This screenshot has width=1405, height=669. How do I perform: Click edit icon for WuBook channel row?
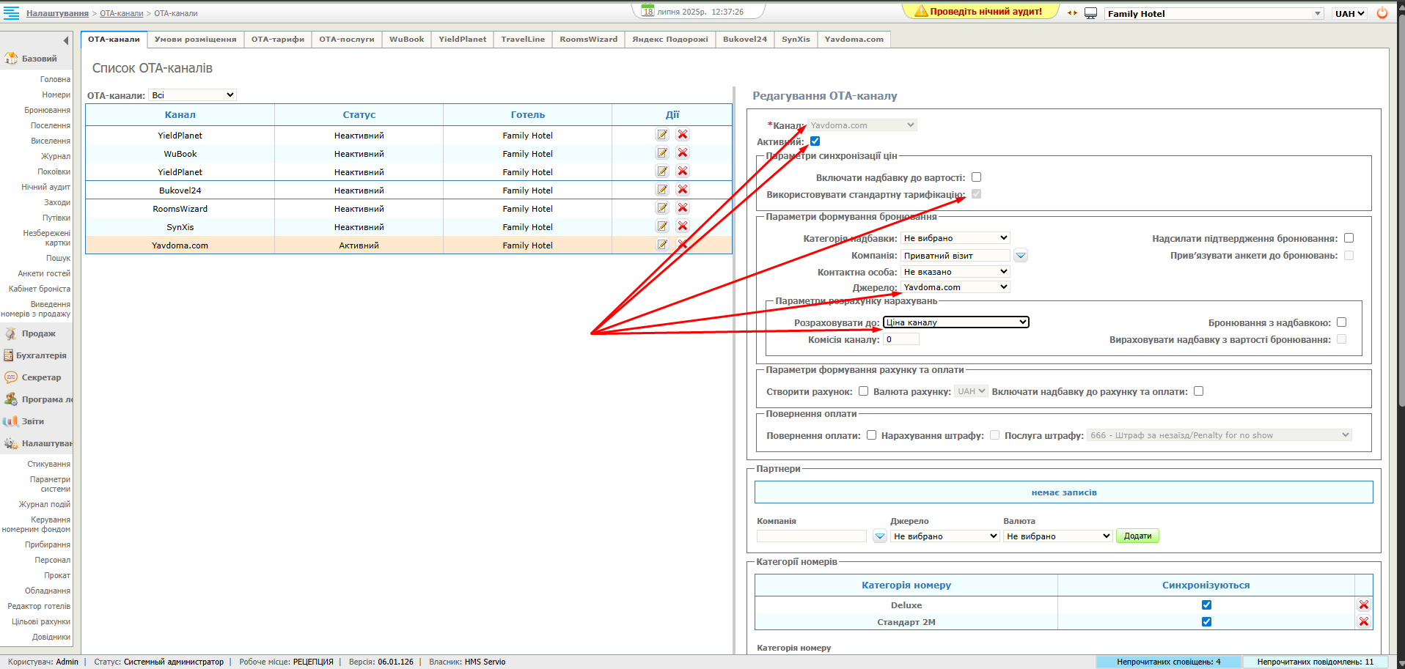[x=662, y=153]
